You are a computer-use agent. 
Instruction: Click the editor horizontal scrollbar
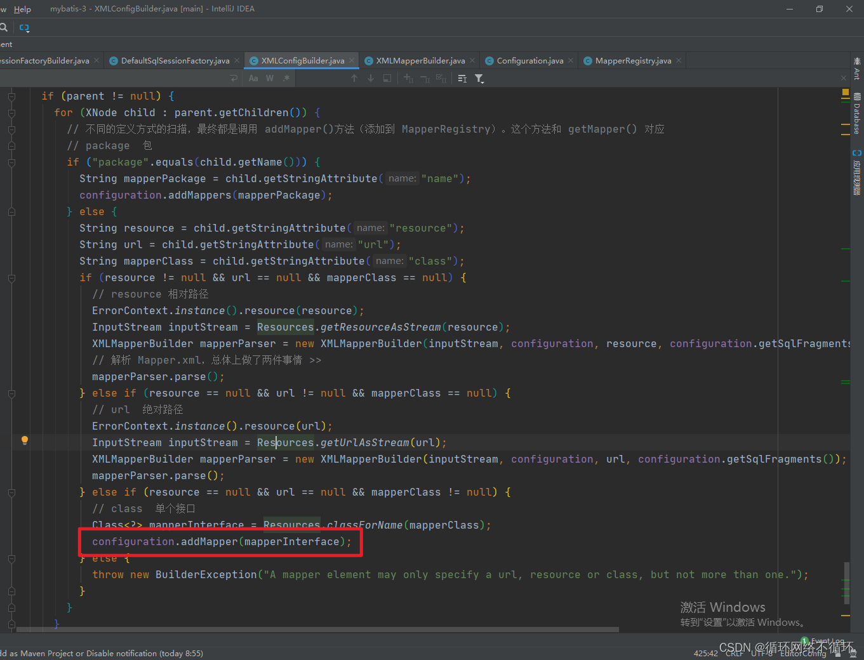tap(317, 630)
